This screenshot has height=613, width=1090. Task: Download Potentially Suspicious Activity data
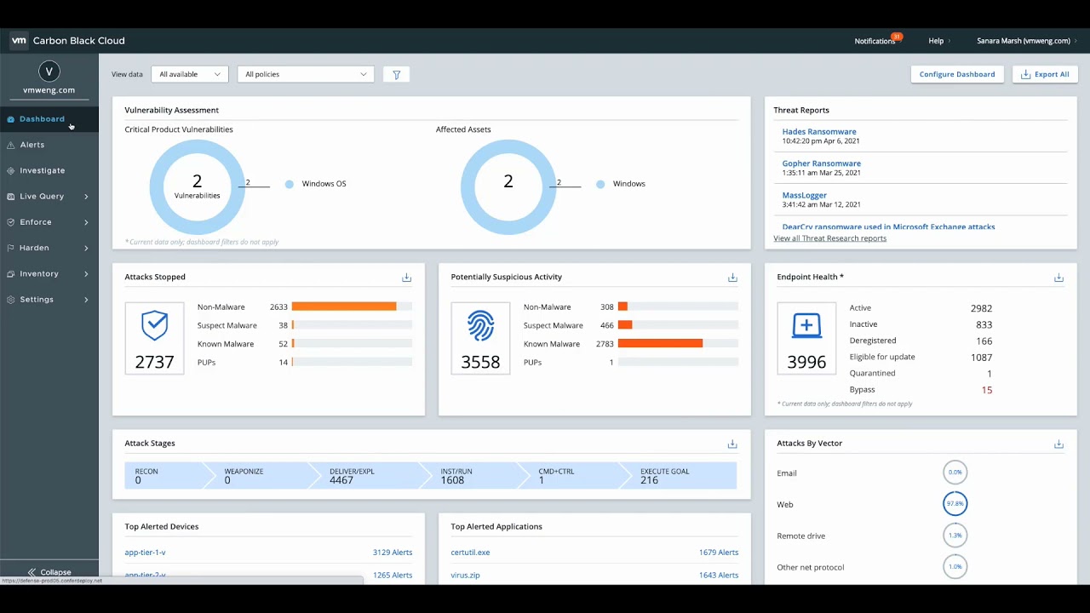[732, 278]
